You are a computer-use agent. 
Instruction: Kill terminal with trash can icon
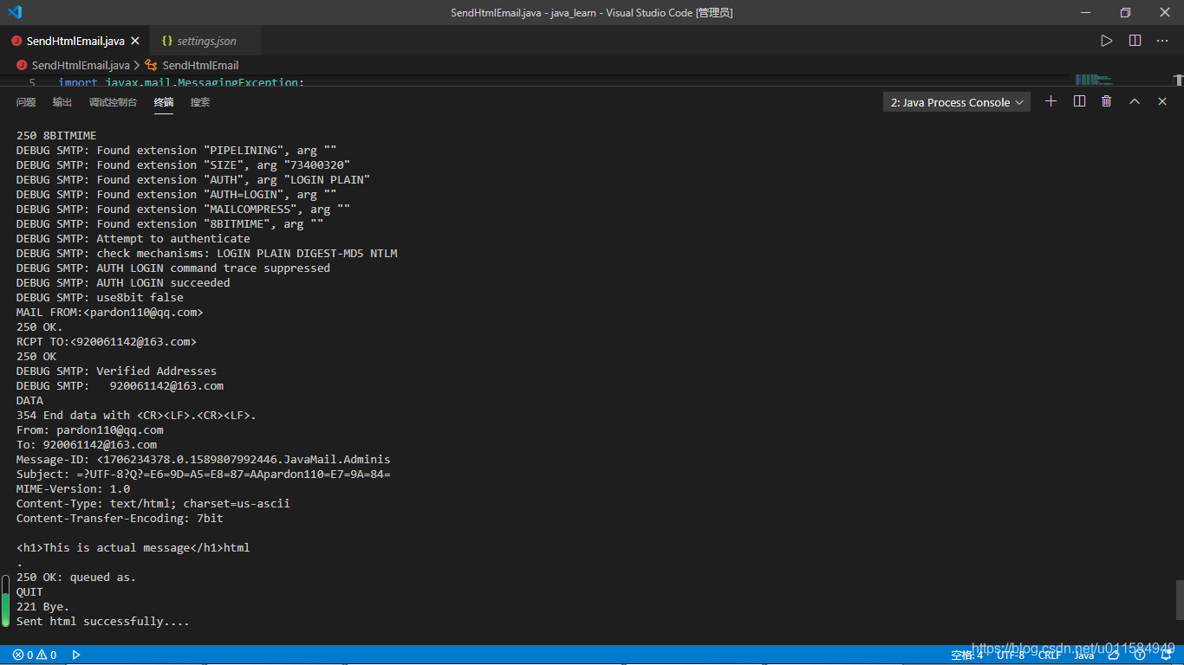(1107, 101)
